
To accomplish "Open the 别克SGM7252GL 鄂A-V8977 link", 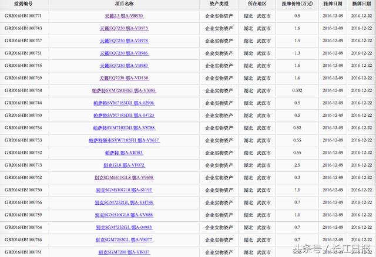I will coord(124,240).
